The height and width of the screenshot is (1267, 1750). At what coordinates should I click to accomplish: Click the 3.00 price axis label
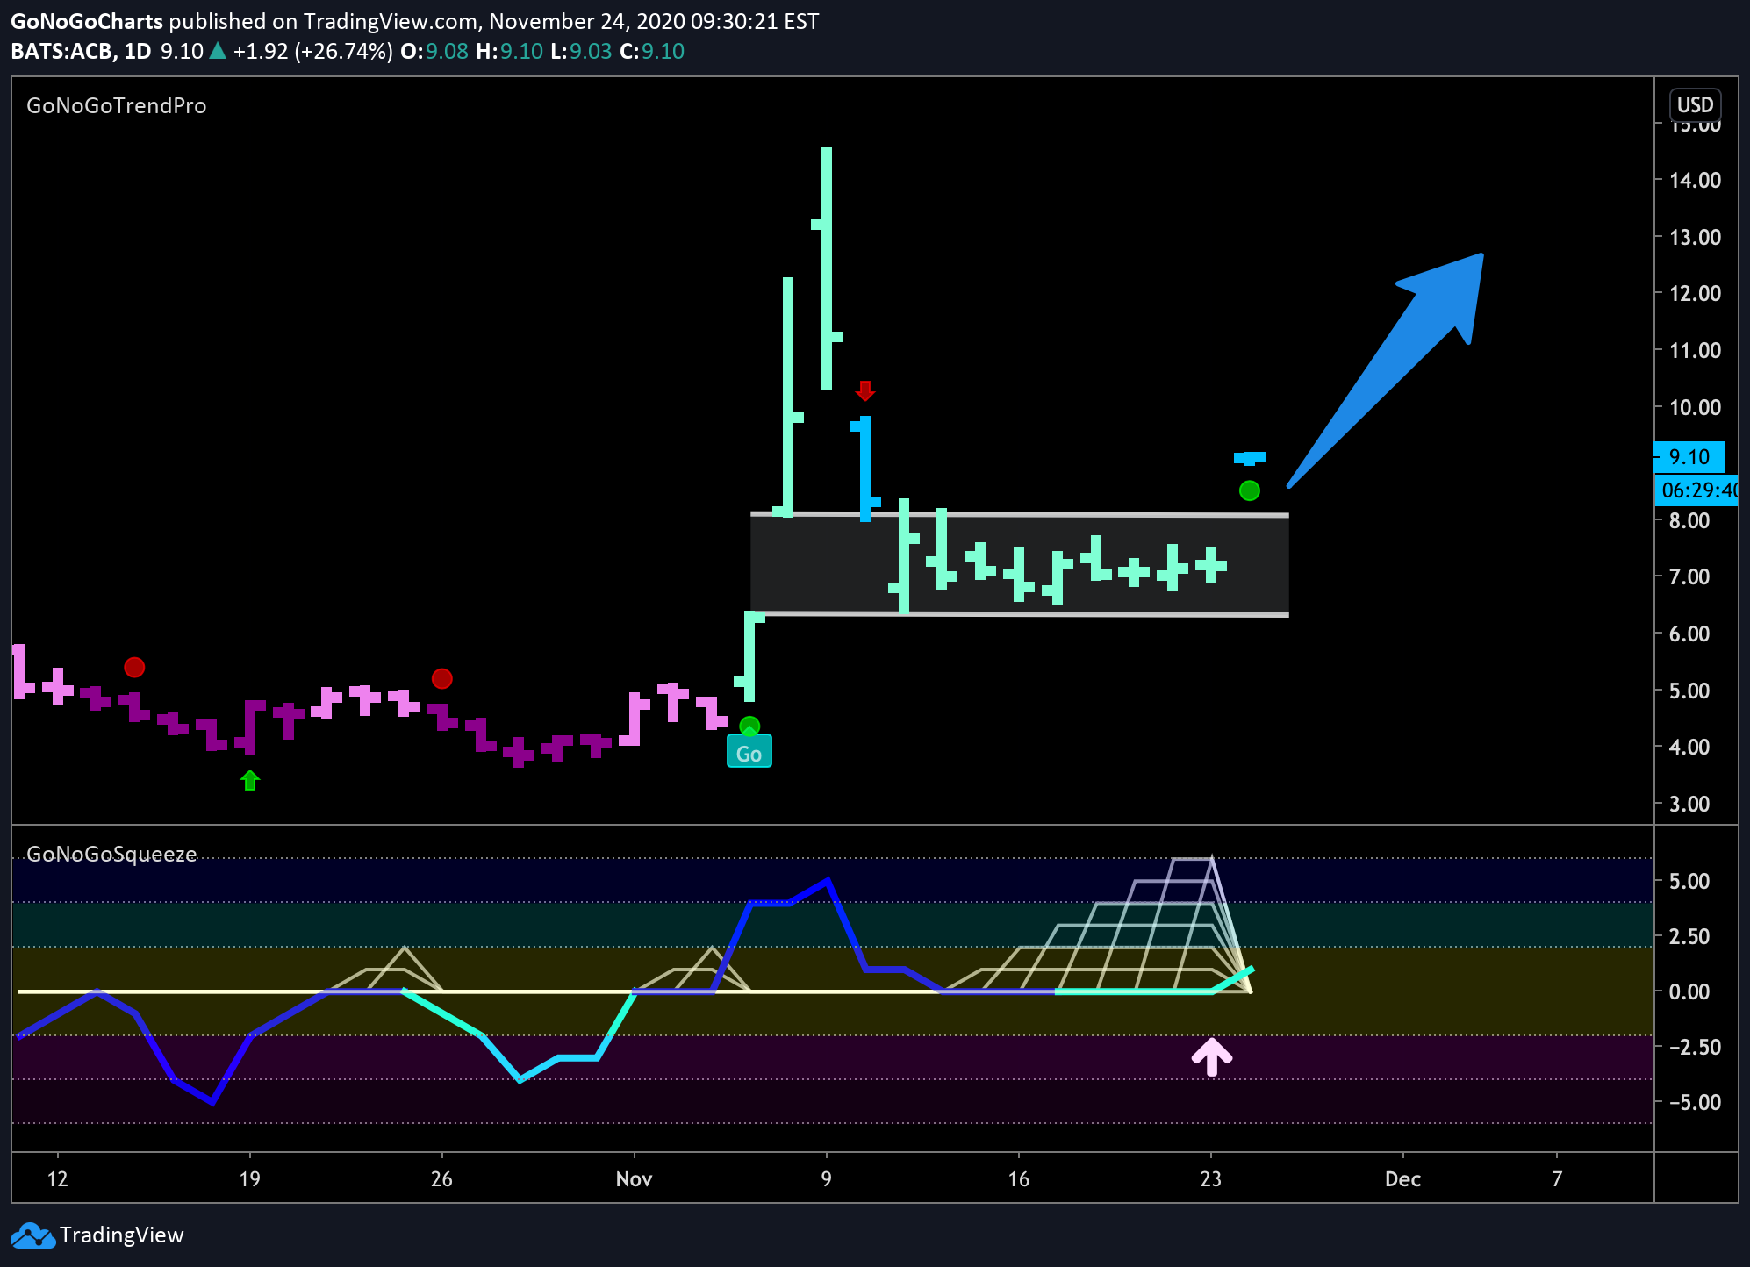1689,804
